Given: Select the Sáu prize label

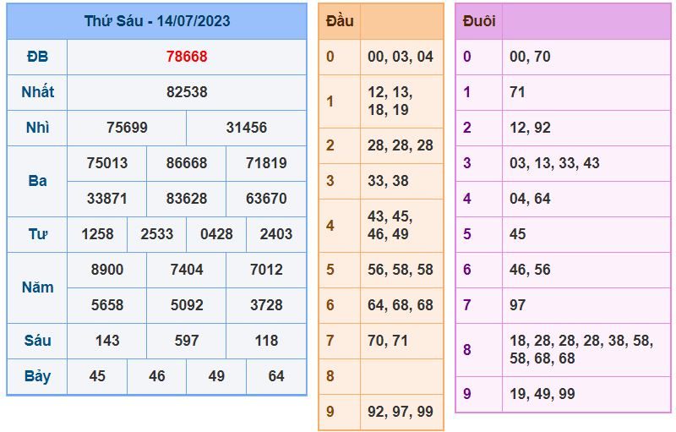Looking at the screenshot, I should (x=37, y=341).
